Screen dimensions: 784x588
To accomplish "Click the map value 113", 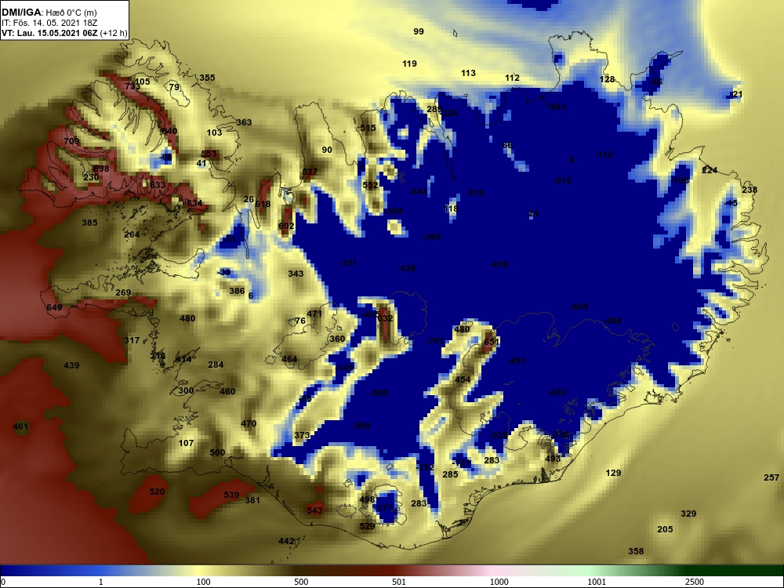I will 468,73.
